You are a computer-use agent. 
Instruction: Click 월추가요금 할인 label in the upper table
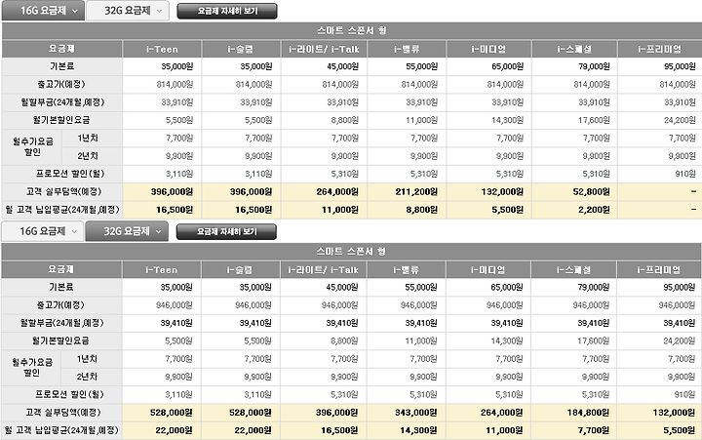[33, 147]
